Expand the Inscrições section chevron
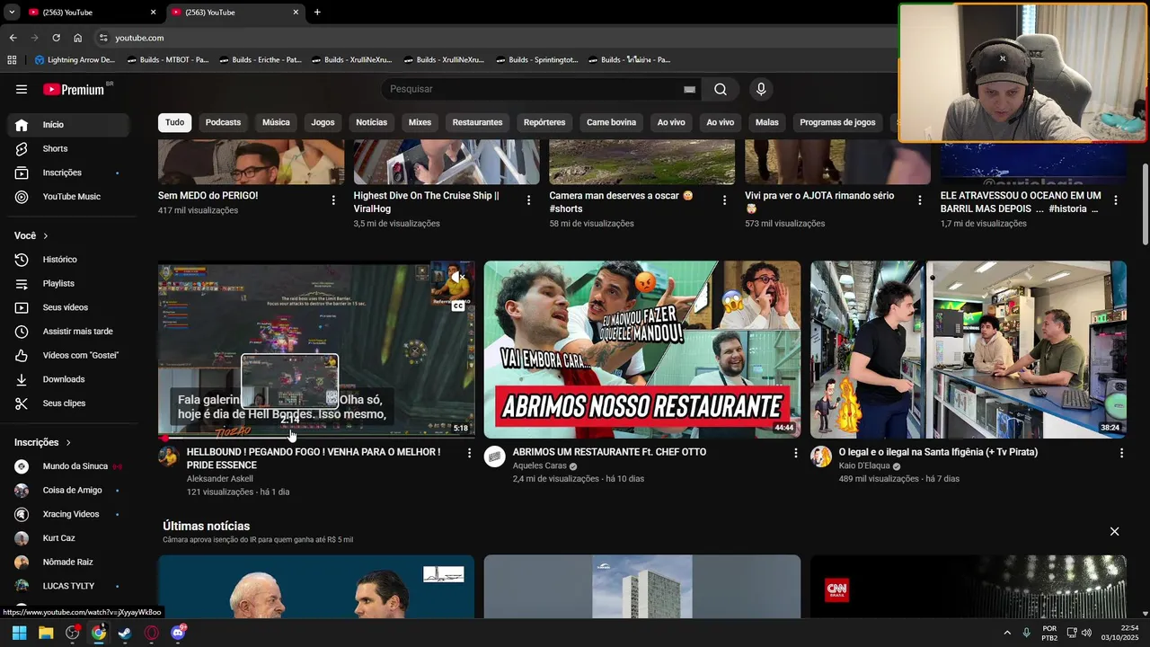 tap(68, 442)
